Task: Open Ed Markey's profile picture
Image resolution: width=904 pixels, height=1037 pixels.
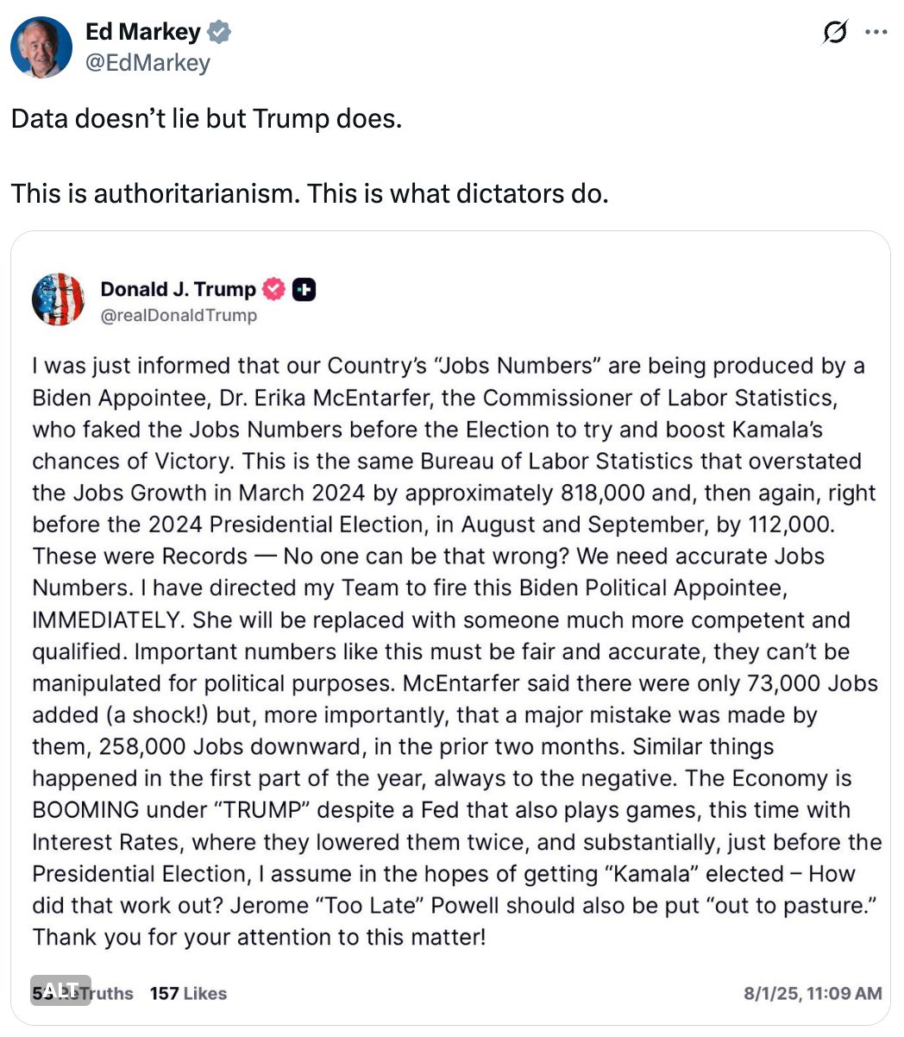Action: [42, 47]
